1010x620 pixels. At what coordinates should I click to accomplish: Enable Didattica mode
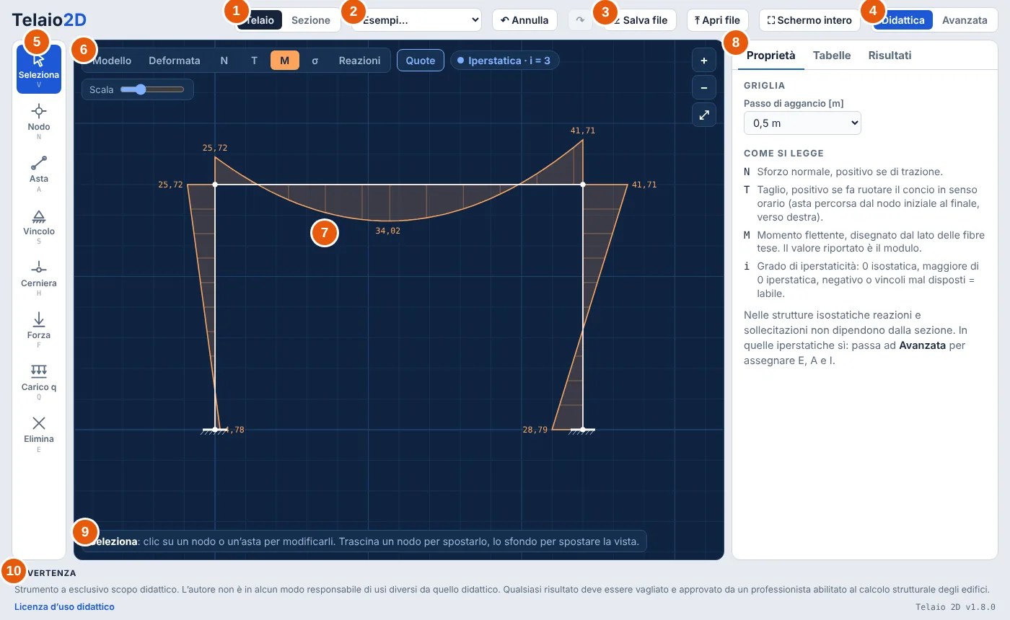(903, 20)
